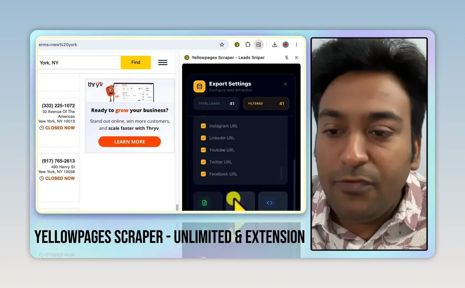Click address 490 Henry St
Viewport: 465px width, 288px height.
[63, 167]
